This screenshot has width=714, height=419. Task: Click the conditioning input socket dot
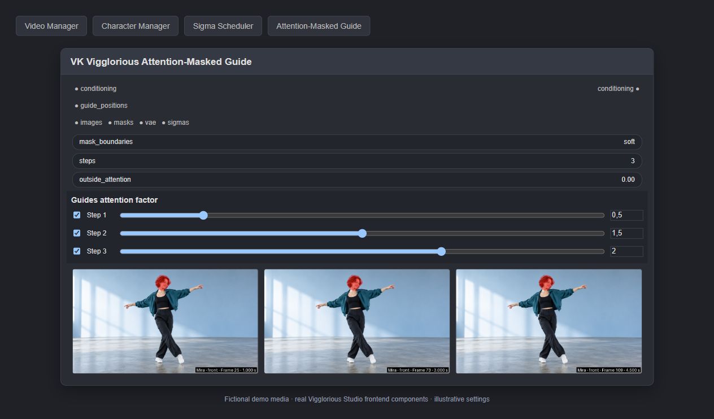(76, 89)
